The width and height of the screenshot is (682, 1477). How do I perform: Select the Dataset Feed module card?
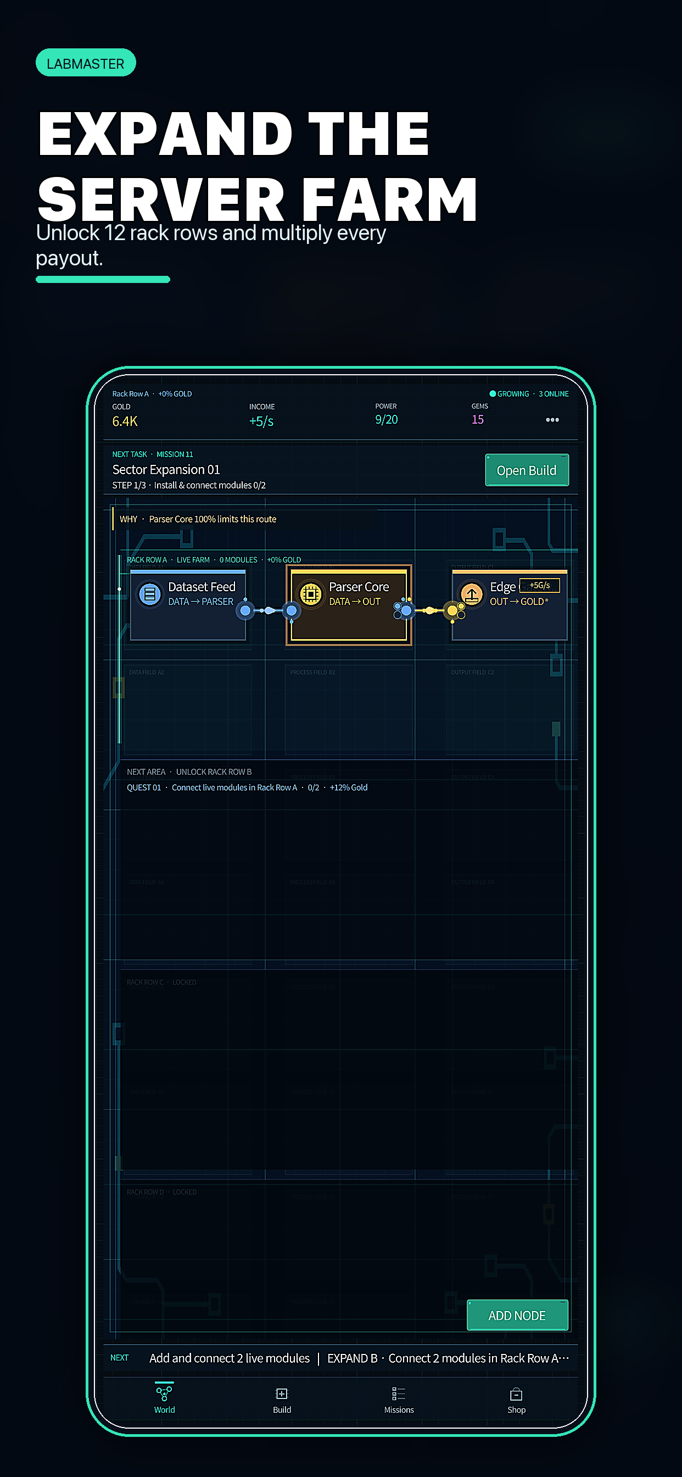click(x=188, y=605)
